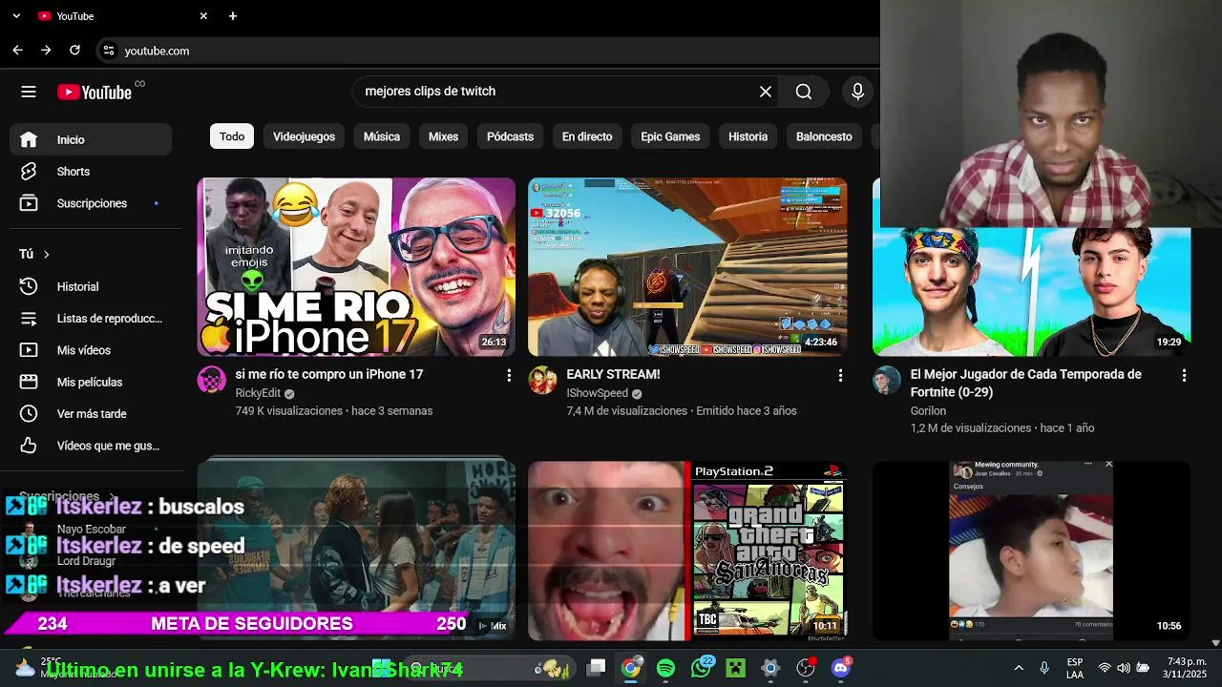Open Discord from the taskbar
The height and width of the screenshot is (687, 1222).
(x=840, y=668)
